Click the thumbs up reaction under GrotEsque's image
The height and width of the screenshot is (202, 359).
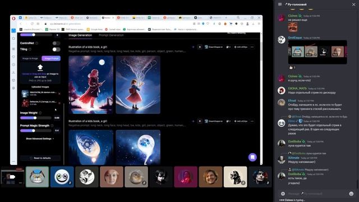click(x=292, y=67)
